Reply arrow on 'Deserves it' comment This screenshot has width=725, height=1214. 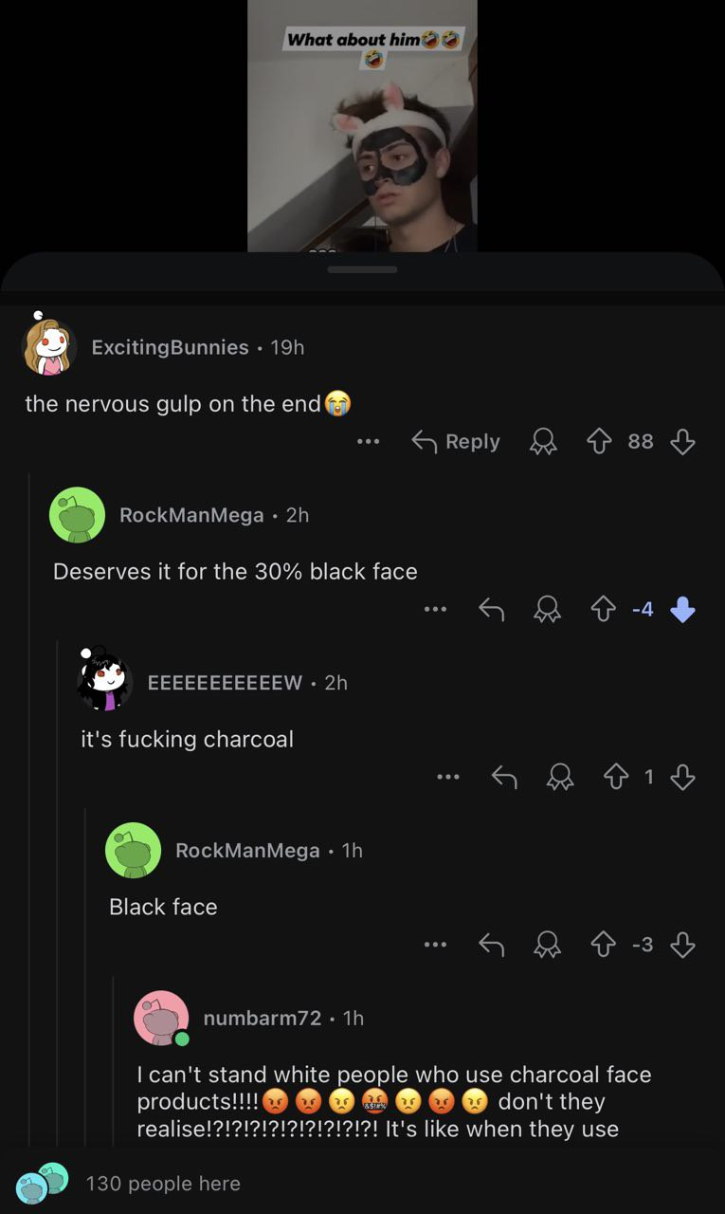(x=491, y=610)
